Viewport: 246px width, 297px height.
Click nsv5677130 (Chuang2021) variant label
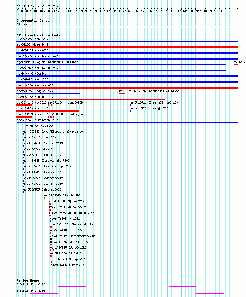click(149, 108)
